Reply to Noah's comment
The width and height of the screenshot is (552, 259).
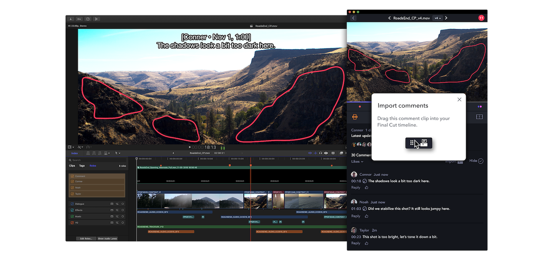point(356,216)
